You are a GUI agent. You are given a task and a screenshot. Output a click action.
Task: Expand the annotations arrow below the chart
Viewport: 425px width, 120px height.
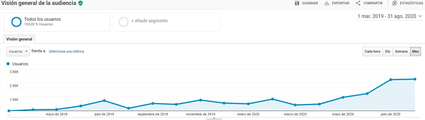coord(214,118)
